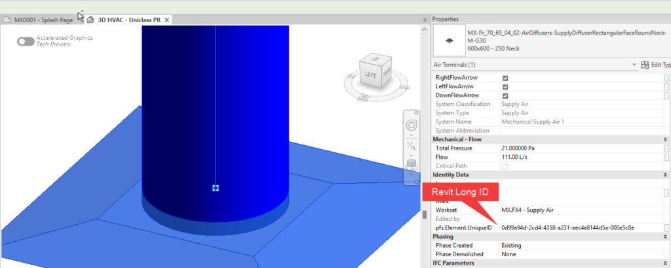Collapse the Identity Data section

(666, 175)
